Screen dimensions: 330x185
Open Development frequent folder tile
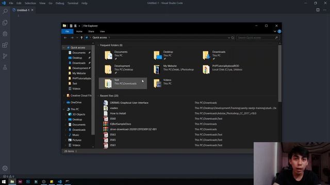(x=123, y=69)
